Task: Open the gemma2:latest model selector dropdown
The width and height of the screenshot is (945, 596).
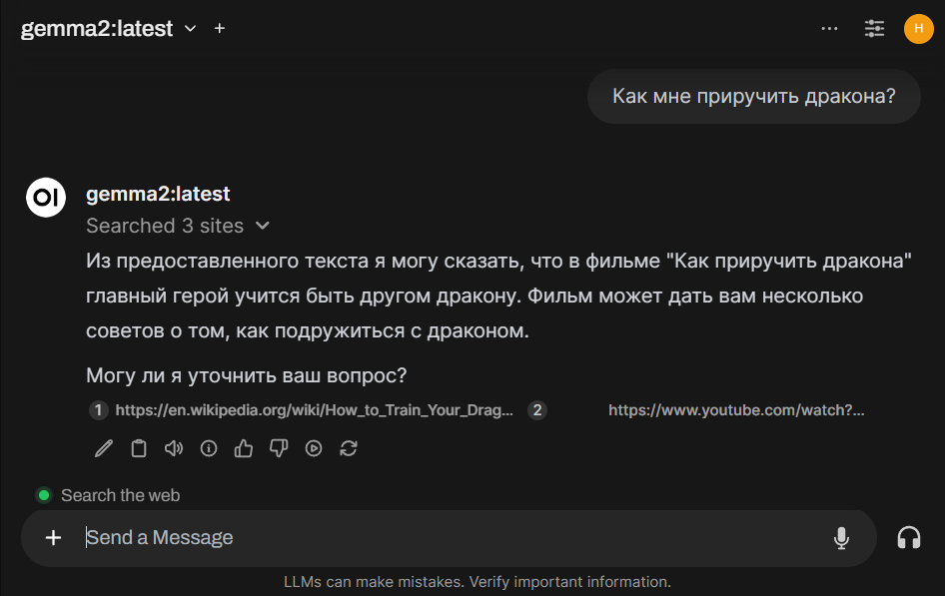Action: [109, 28]
